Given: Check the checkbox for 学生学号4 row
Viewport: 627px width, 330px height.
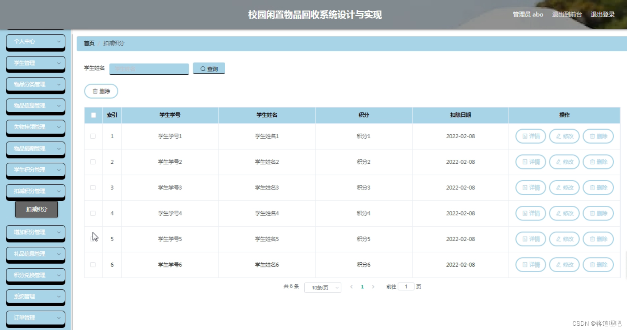Looking at the screenshot, I should (93, 213).
